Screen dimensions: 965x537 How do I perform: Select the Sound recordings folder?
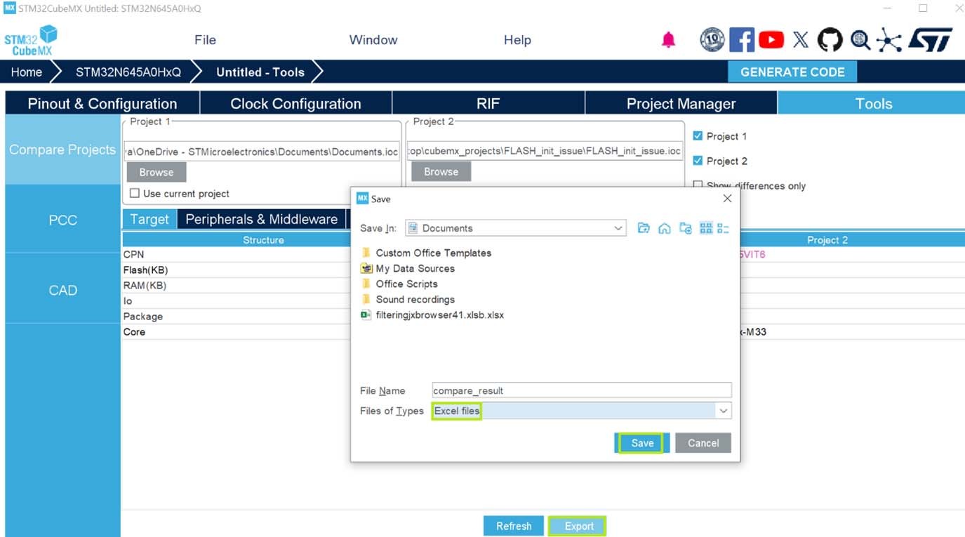(408, 299)
